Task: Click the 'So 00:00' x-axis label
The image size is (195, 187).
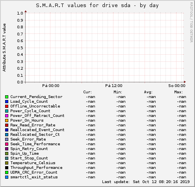Action: pyautogui.click(x=177, y=86)
